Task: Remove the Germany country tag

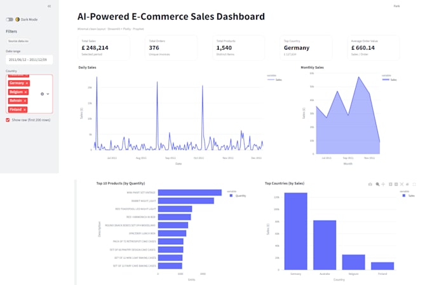Action: pyautogui.click(x=27, y=83)
